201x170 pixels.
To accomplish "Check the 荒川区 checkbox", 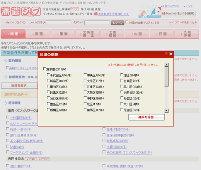I will click(x=122, y=104).
